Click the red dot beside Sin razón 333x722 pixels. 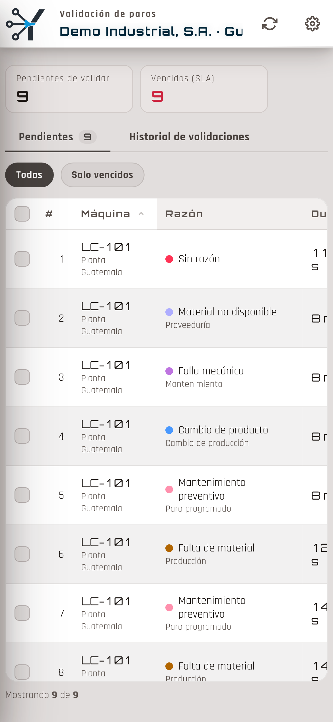(169, 259)
